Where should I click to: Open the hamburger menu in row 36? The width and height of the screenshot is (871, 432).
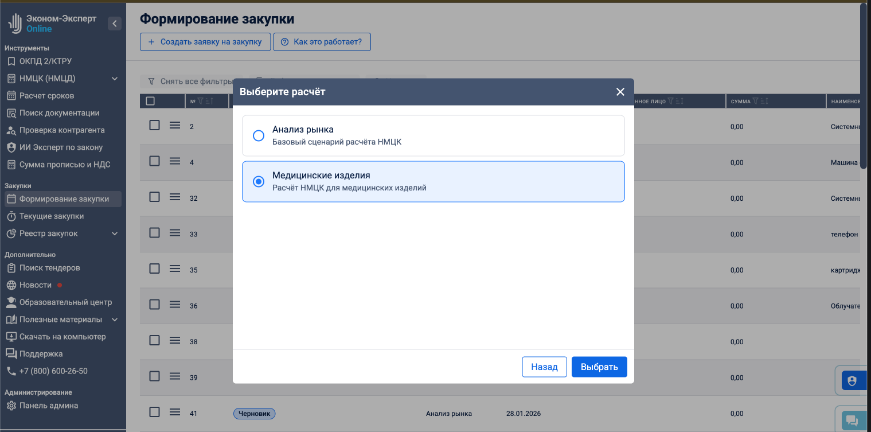coord(175,305)
